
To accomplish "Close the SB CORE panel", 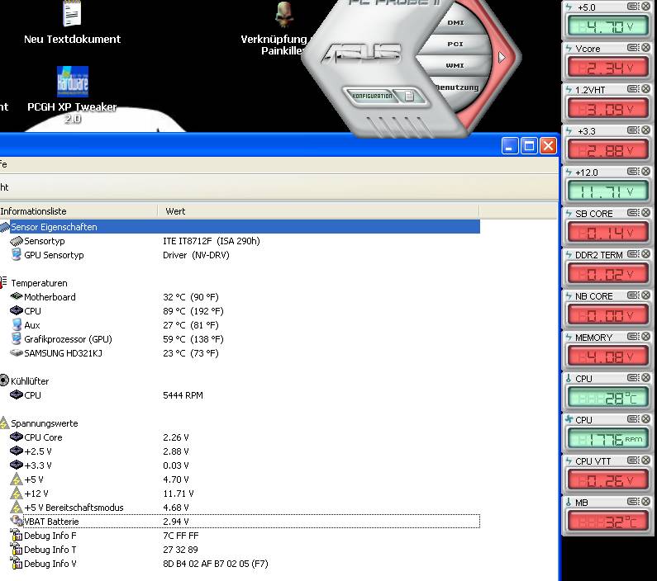I will coord(645,213).
